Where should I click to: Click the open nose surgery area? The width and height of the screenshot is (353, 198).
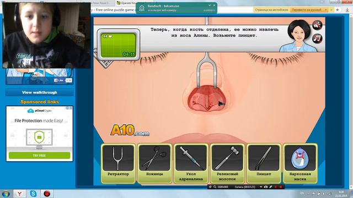click(x=207, y=98)
